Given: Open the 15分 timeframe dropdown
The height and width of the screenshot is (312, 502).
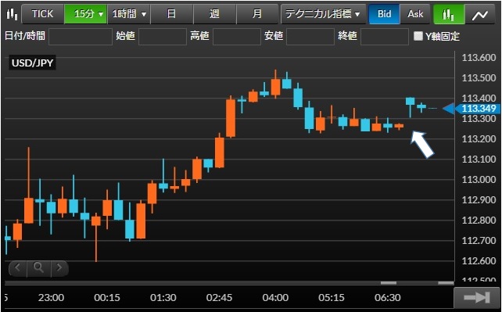Looking at the screenshot, I should (x=85, y=14).
